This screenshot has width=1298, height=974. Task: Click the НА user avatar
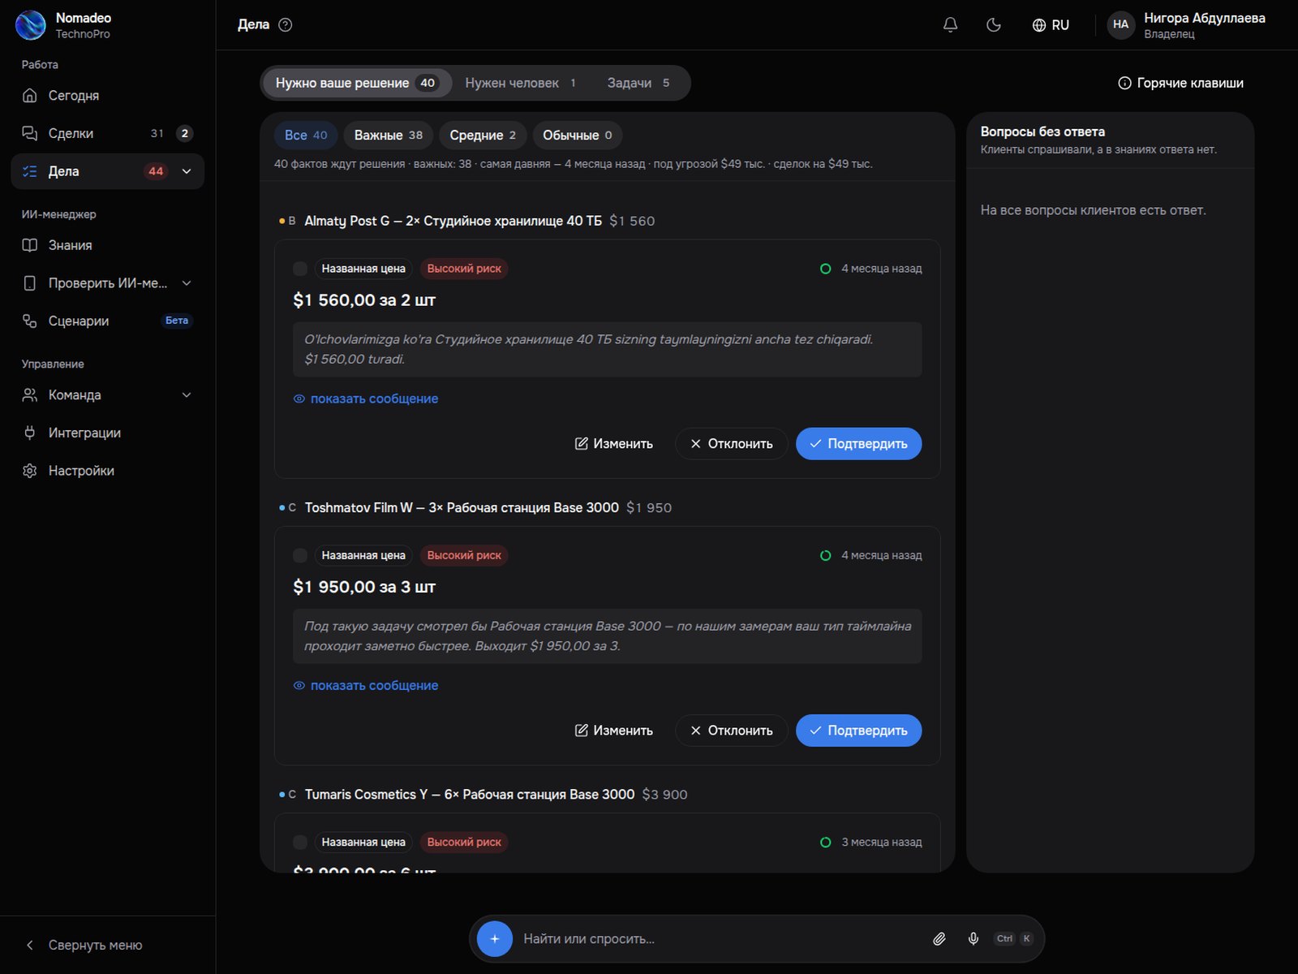tap(1120, 24)
